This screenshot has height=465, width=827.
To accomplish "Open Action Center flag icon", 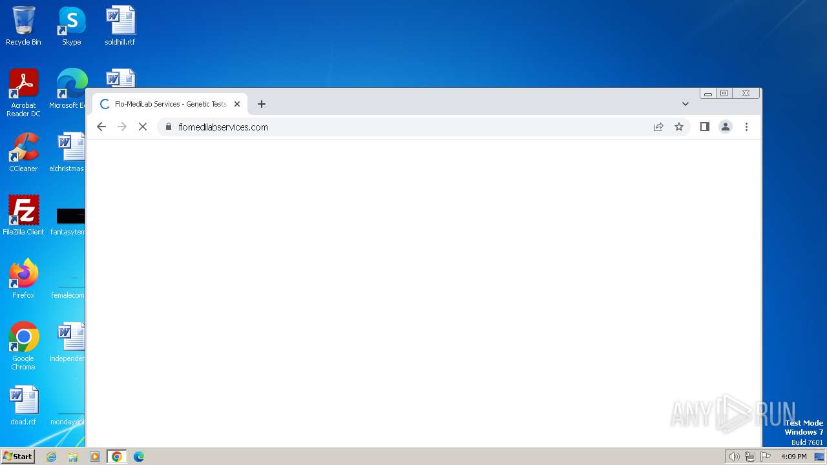I will pyautogui.click(x=766, y=457).
